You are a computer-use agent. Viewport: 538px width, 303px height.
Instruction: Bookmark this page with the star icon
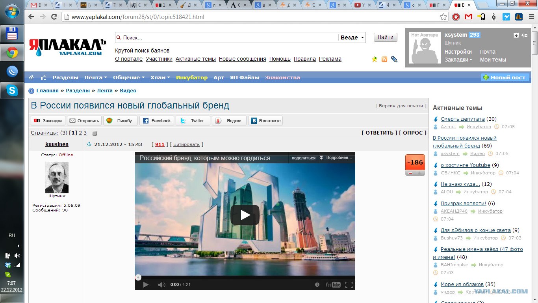(443, 17)
